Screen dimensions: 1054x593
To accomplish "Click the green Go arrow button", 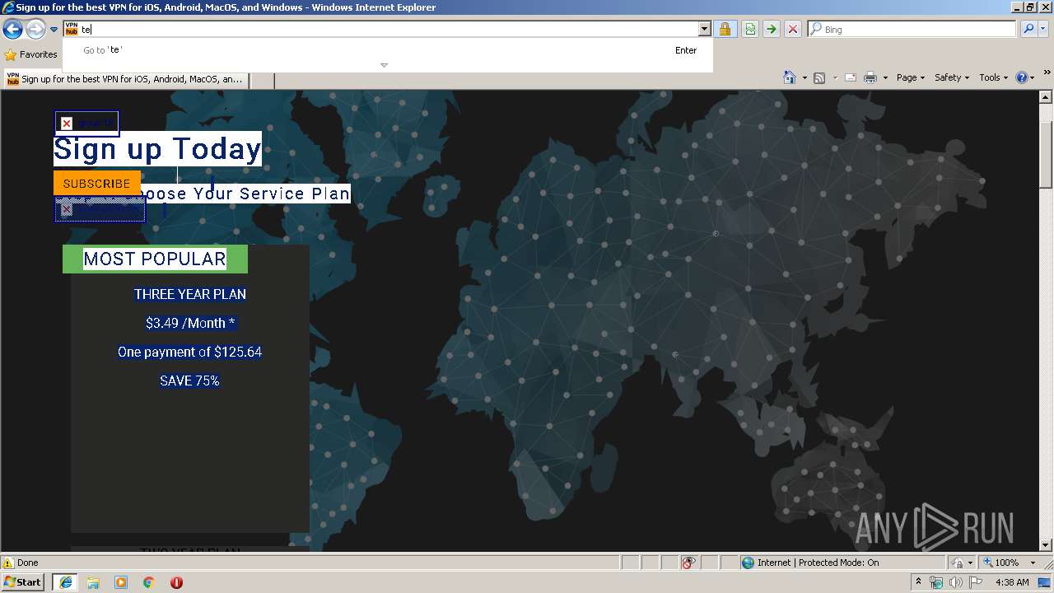I will click(x=772, y=30).
